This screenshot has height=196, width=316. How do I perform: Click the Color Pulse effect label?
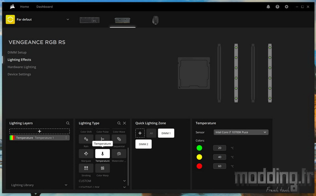pyautogui.click(x=103, y=132)
